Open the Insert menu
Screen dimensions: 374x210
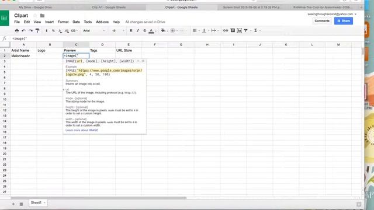[49, 22]
